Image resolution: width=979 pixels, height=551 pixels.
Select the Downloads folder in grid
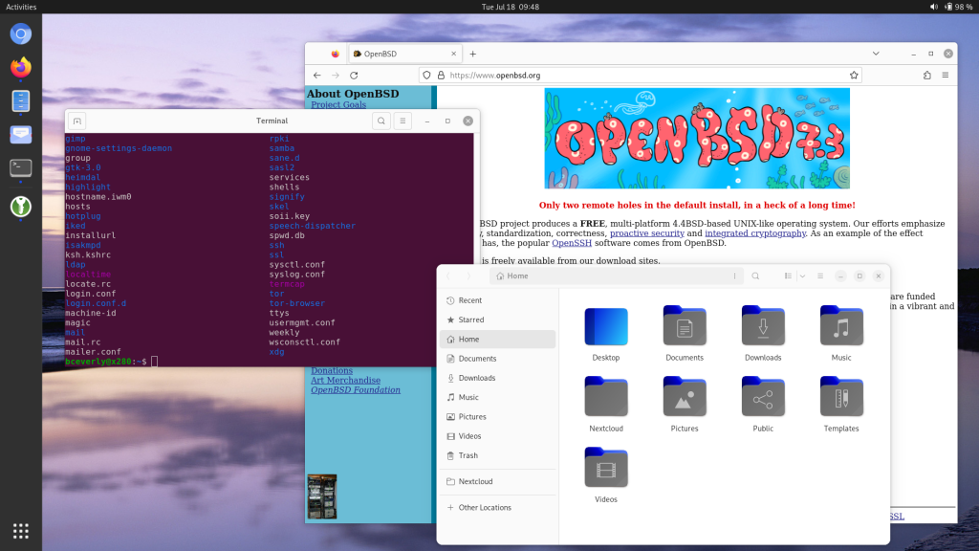763,326
